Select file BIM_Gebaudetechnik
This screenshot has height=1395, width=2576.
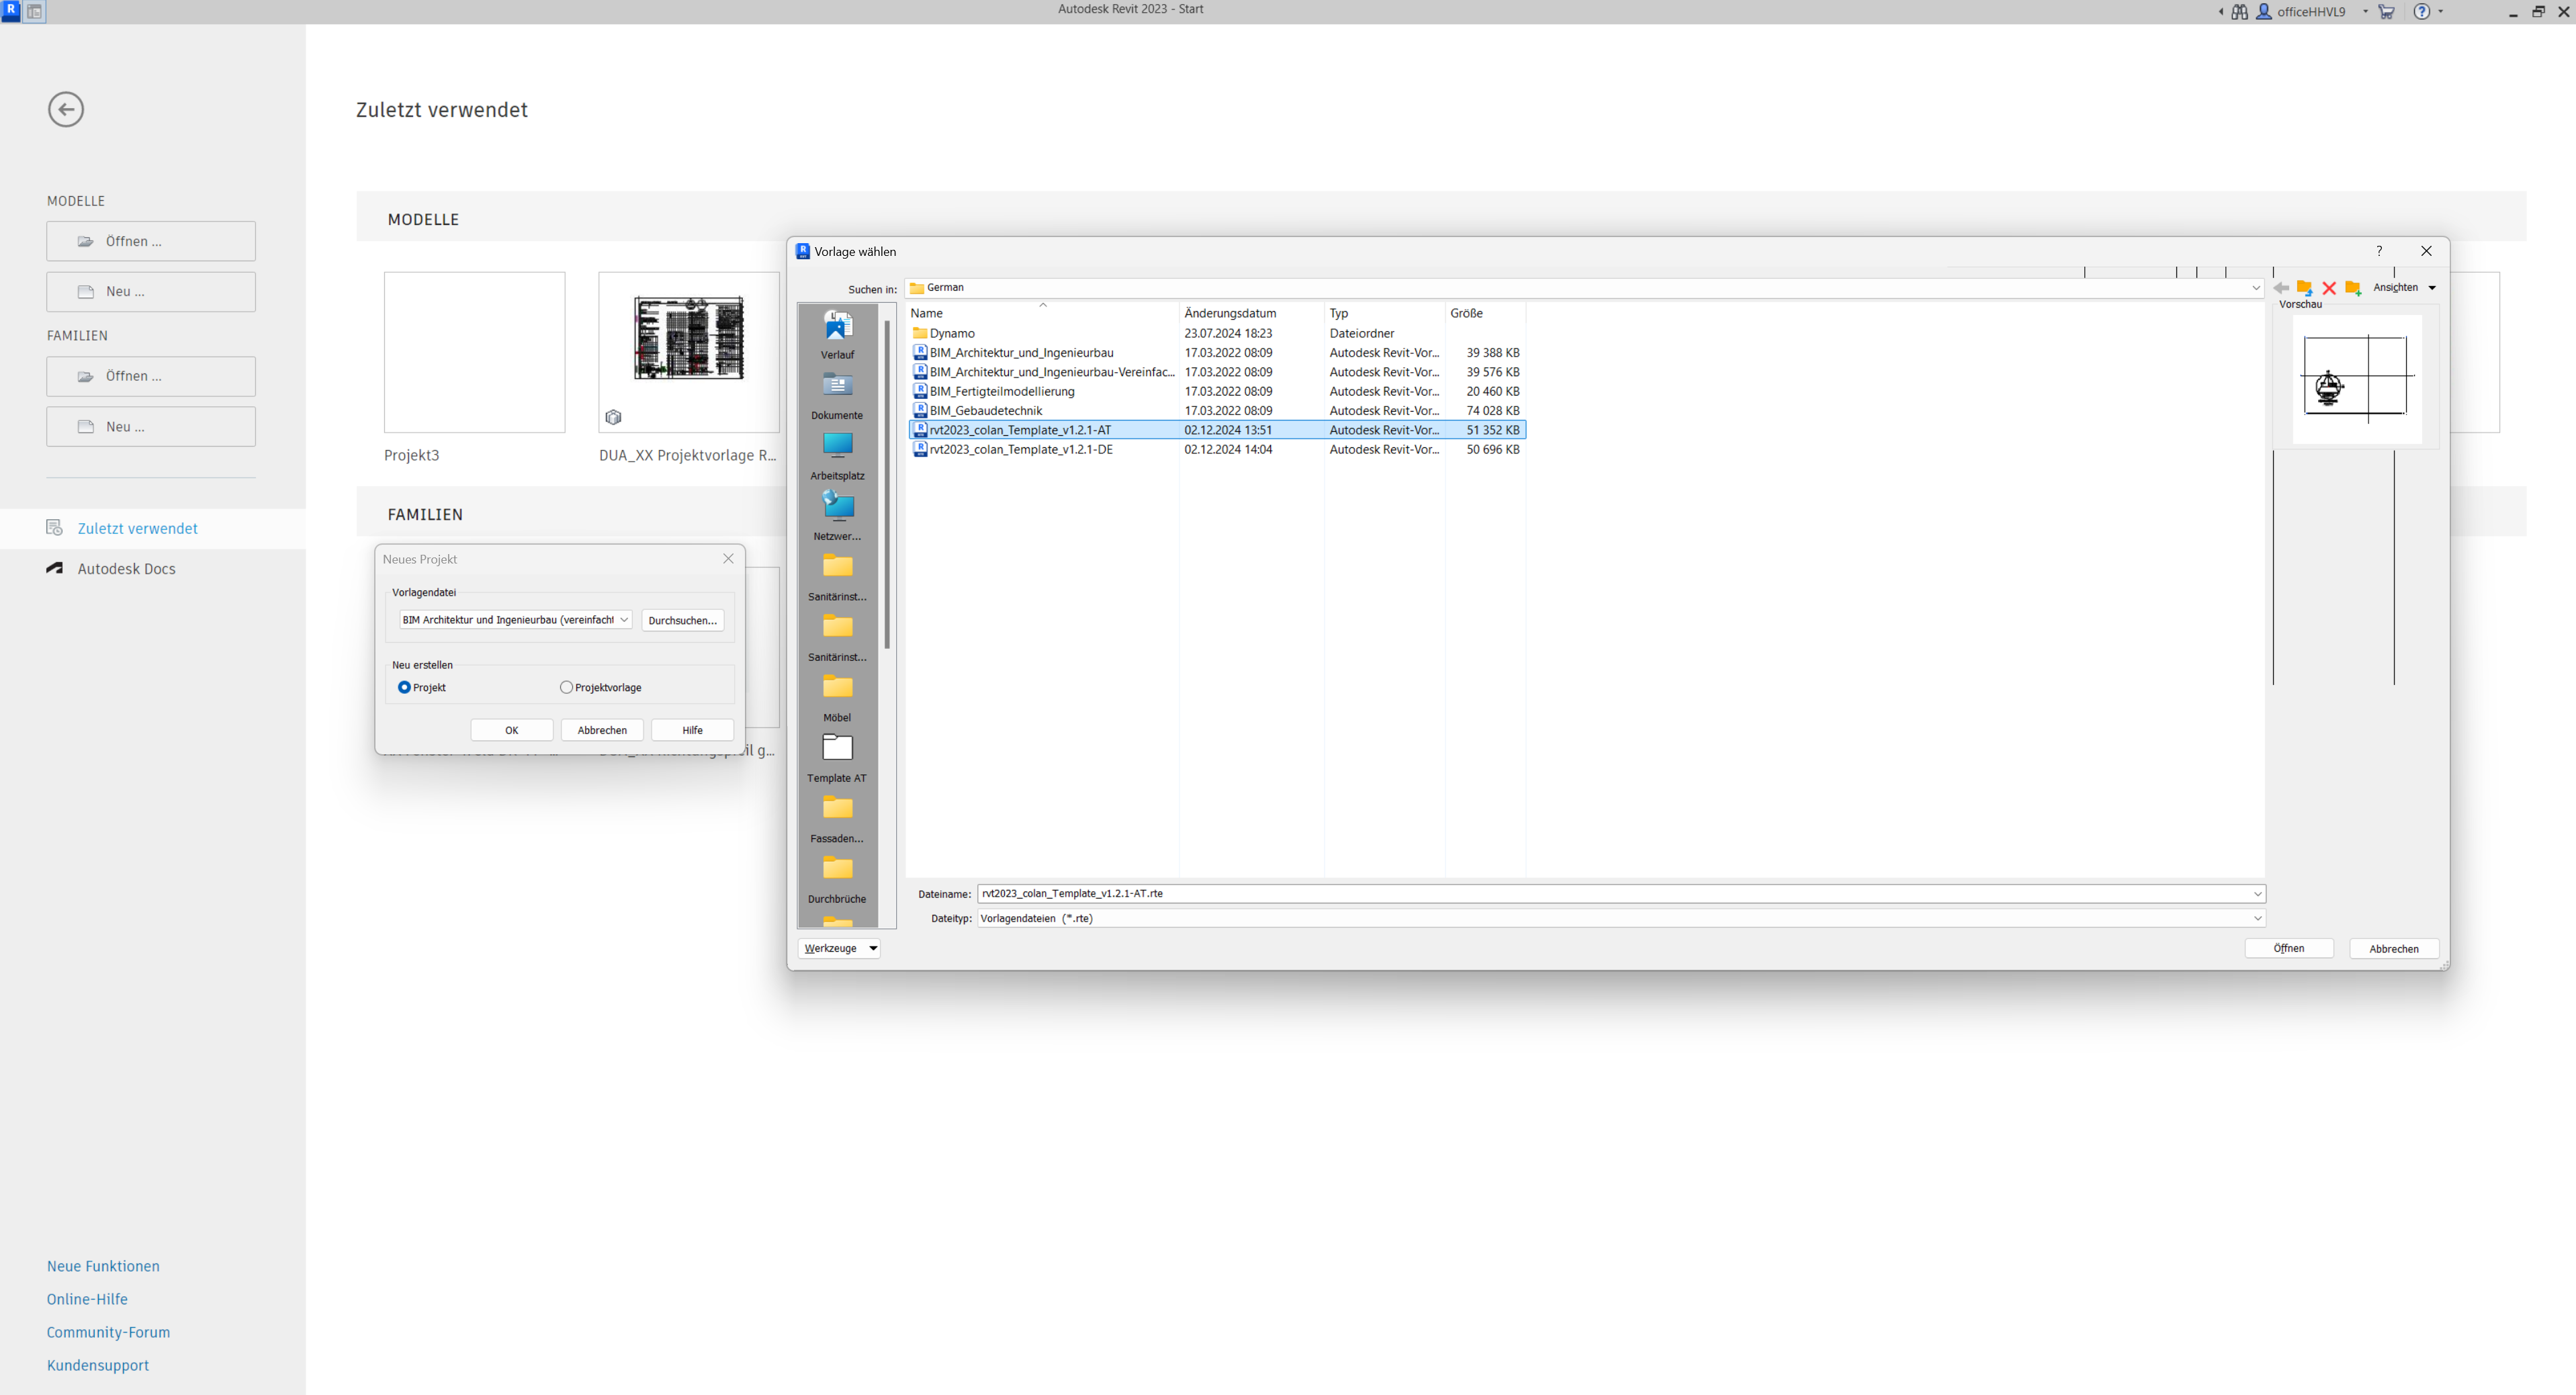tap(1217, 410)
